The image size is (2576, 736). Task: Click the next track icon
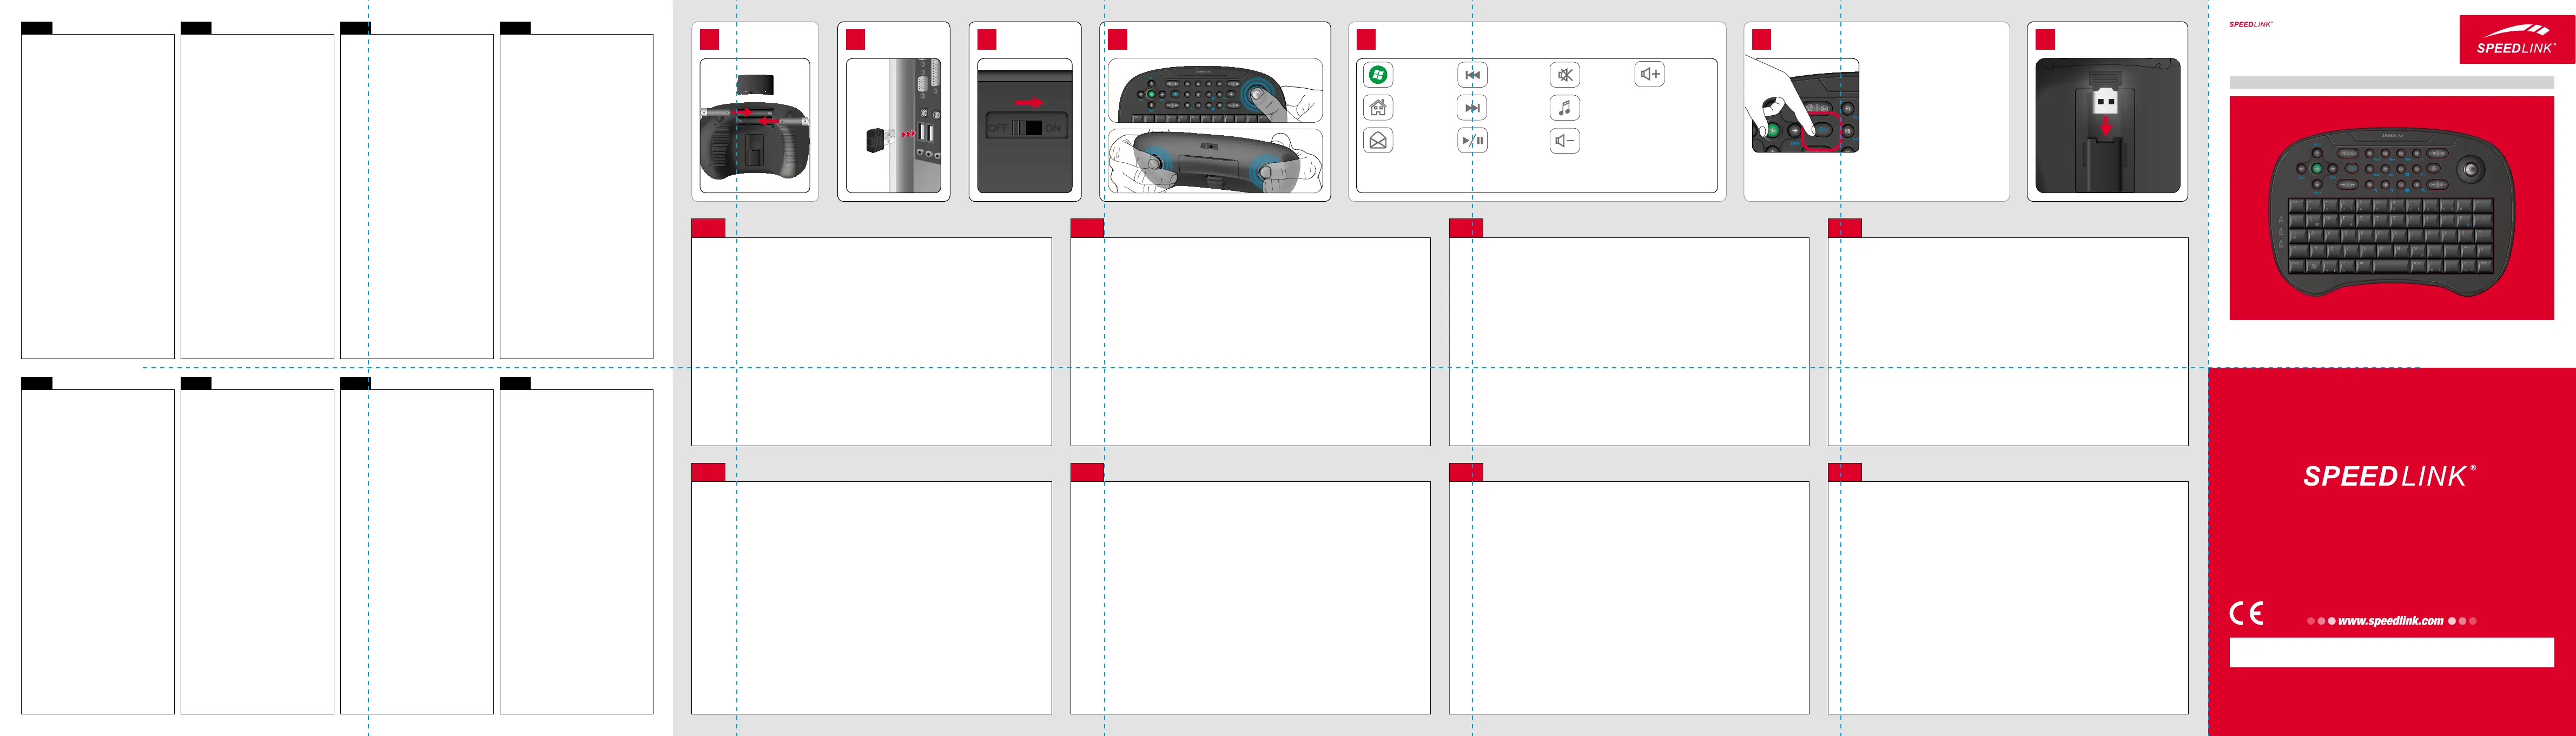pyautogui.click(x=1472, y=108)
